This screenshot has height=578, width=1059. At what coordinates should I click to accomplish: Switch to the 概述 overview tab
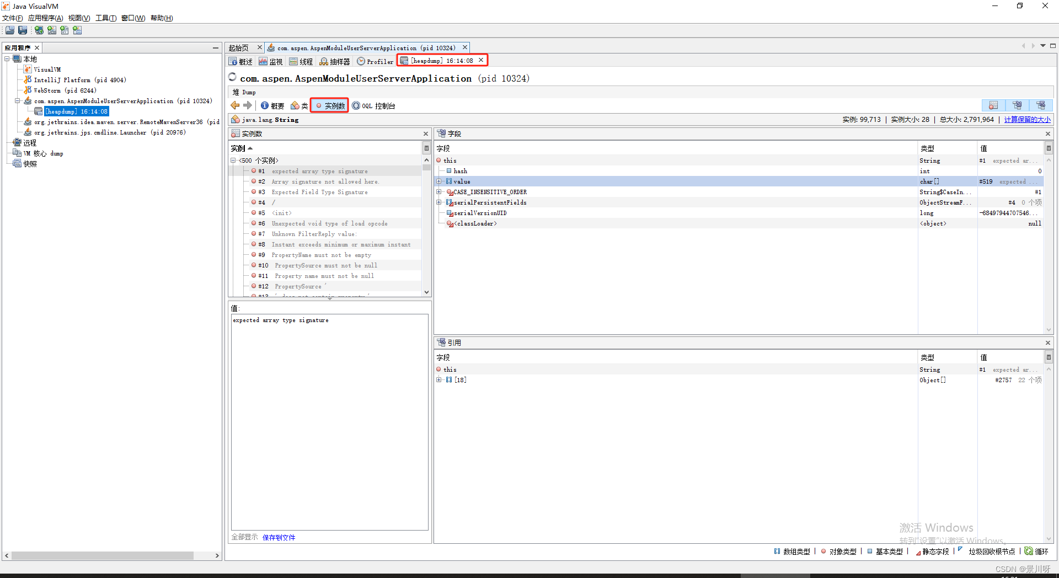click(241, 61)
